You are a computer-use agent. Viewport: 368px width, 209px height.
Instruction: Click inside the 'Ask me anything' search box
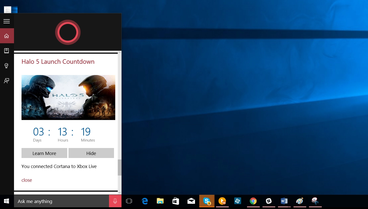61,201
